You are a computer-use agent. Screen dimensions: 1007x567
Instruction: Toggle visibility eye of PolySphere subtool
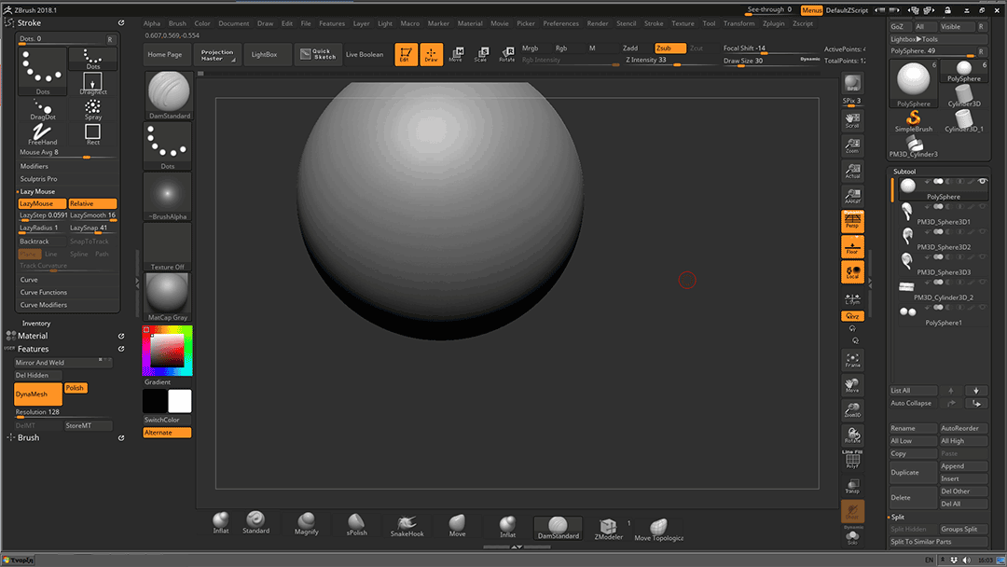[x=982, y=181]
